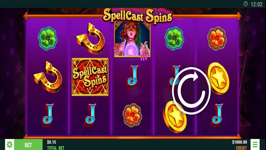Click the clock icon beside 12:02

point(245,4)
